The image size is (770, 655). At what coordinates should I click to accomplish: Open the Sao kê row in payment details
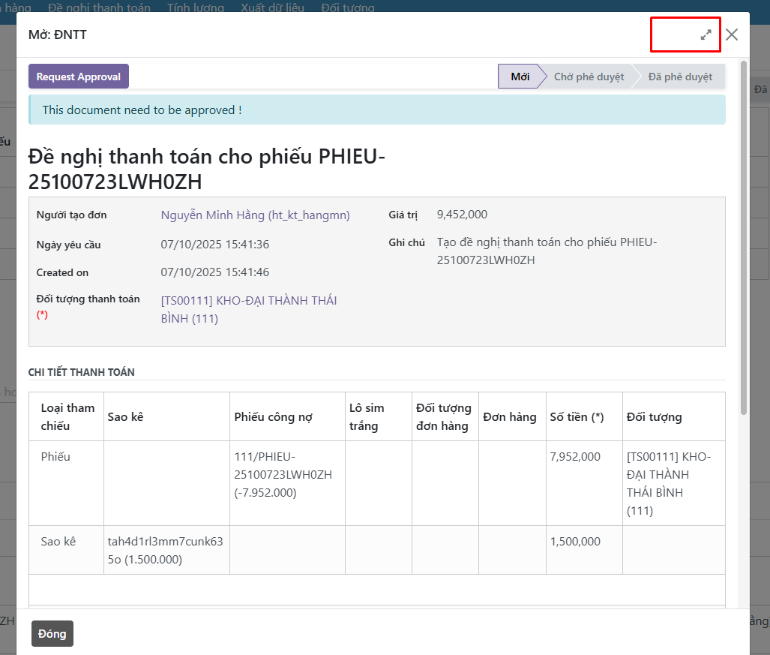coord(58,542)
